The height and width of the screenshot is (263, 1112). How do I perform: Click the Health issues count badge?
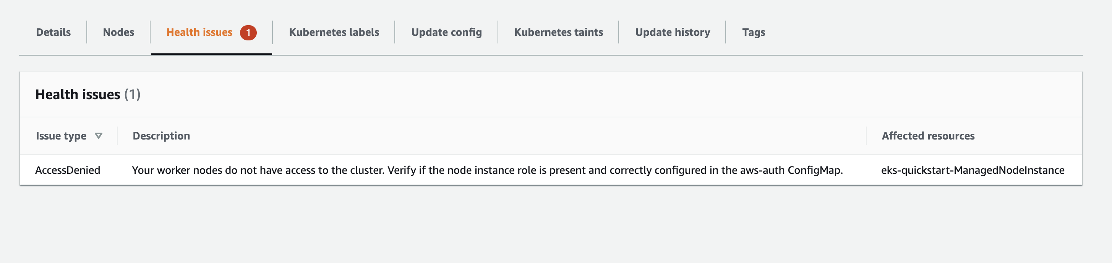coord(248,32)
